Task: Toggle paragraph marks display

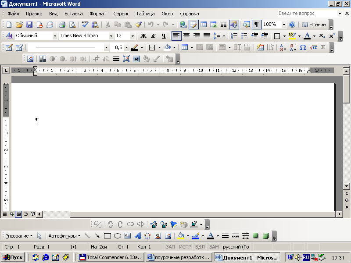Action: click(257, 25)
